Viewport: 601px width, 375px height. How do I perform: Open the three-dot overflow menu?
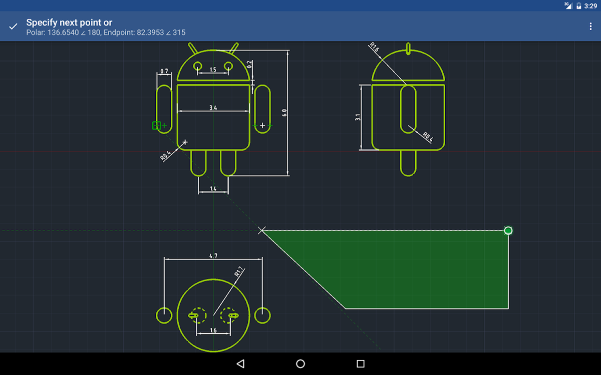coord(590,26)
